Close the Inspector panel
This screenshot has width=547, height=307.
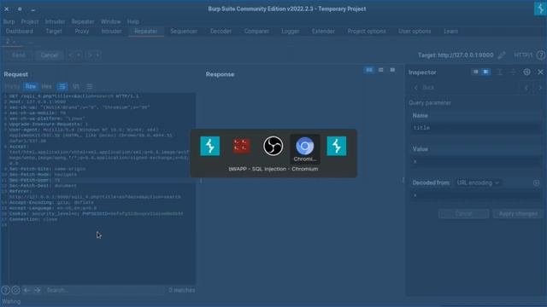click(540, 72)
